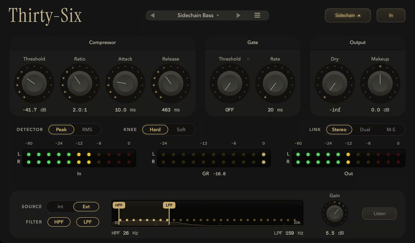Open the hamburger preset menu
Image resolution: width=415 pixels, height=243 pixels.
point(257,16)
